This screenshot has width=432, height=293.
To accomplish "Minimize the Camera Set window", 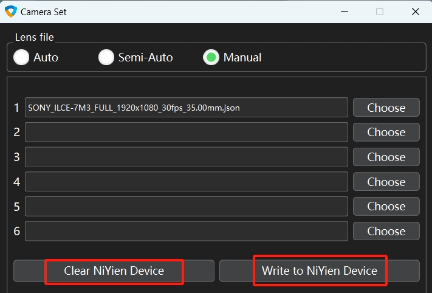I will [x=345, y=12].
